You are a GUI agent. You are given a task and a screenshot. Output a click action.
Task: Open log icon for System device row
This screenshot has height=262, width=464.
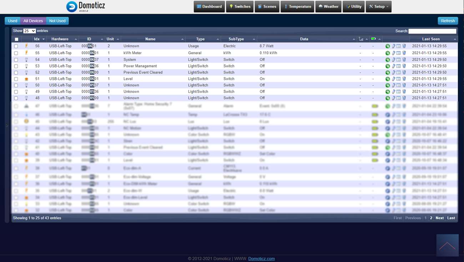tap(399, 60)
